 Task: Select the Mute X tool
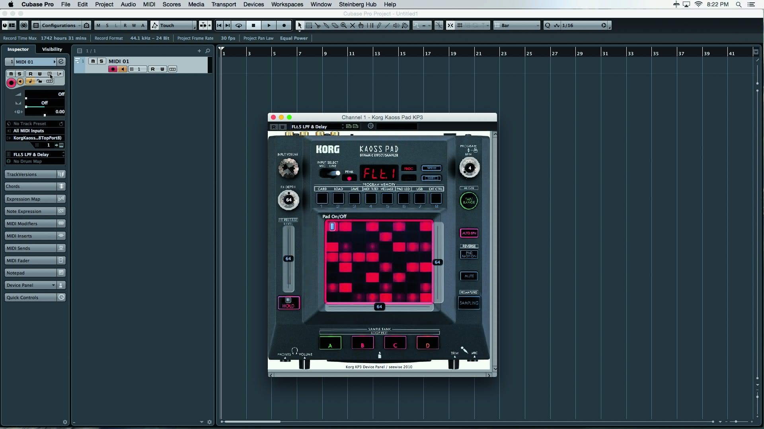[x=353, y=25]
